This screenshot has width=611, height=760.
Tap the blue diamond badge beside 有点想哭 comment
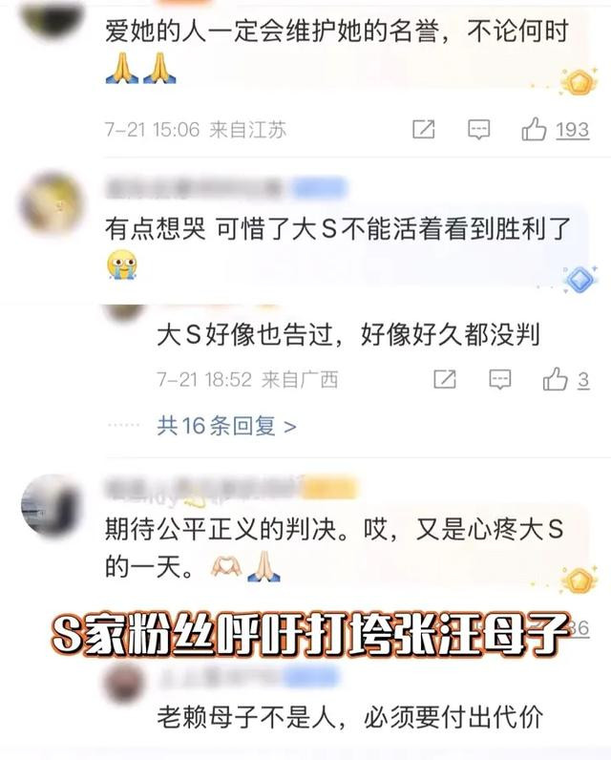579,280
